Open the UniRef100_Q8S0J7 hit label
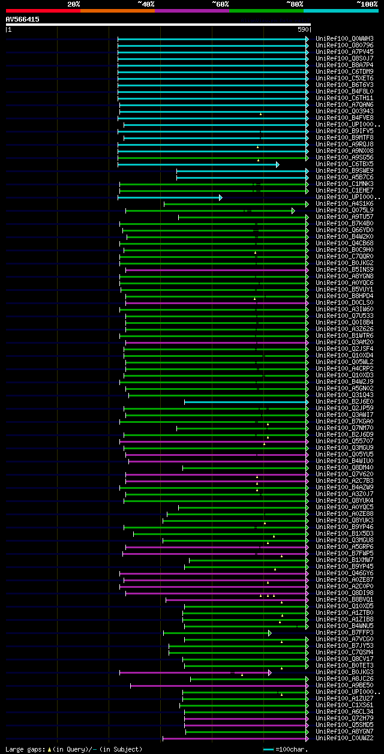 click(344, 58)
